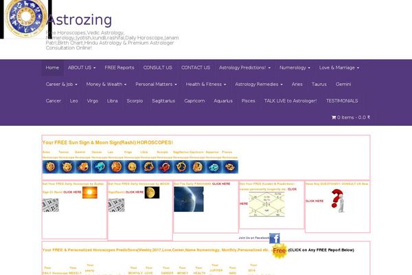Expand the Career & Job dropdown

click(x=62, y=84)
